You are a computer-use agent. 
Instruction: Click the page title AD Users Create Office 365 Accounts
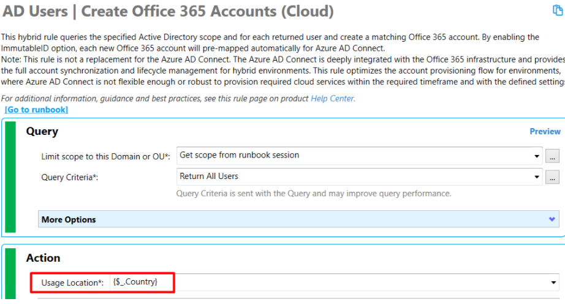coord(168,11)
